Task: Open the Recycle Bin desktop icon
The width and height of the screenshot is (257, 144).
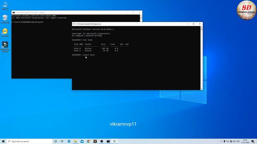Action: (x=5, y=19)
